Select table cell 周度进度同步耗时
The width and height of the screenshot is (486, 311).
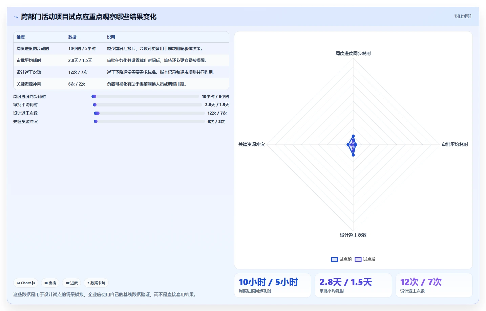click(x=33, y=49)
